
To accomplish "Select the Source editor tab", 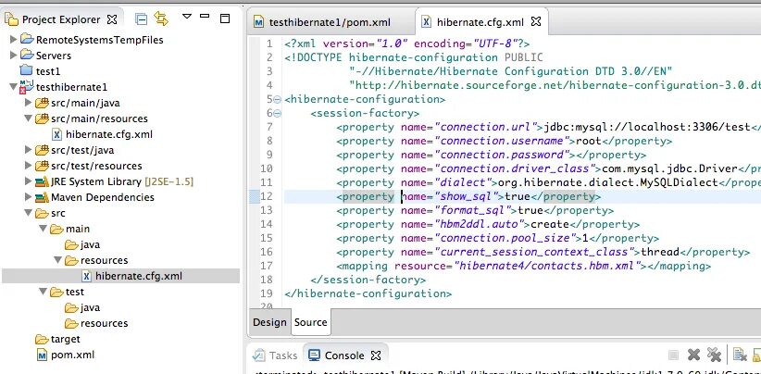I will click(311, 322).
